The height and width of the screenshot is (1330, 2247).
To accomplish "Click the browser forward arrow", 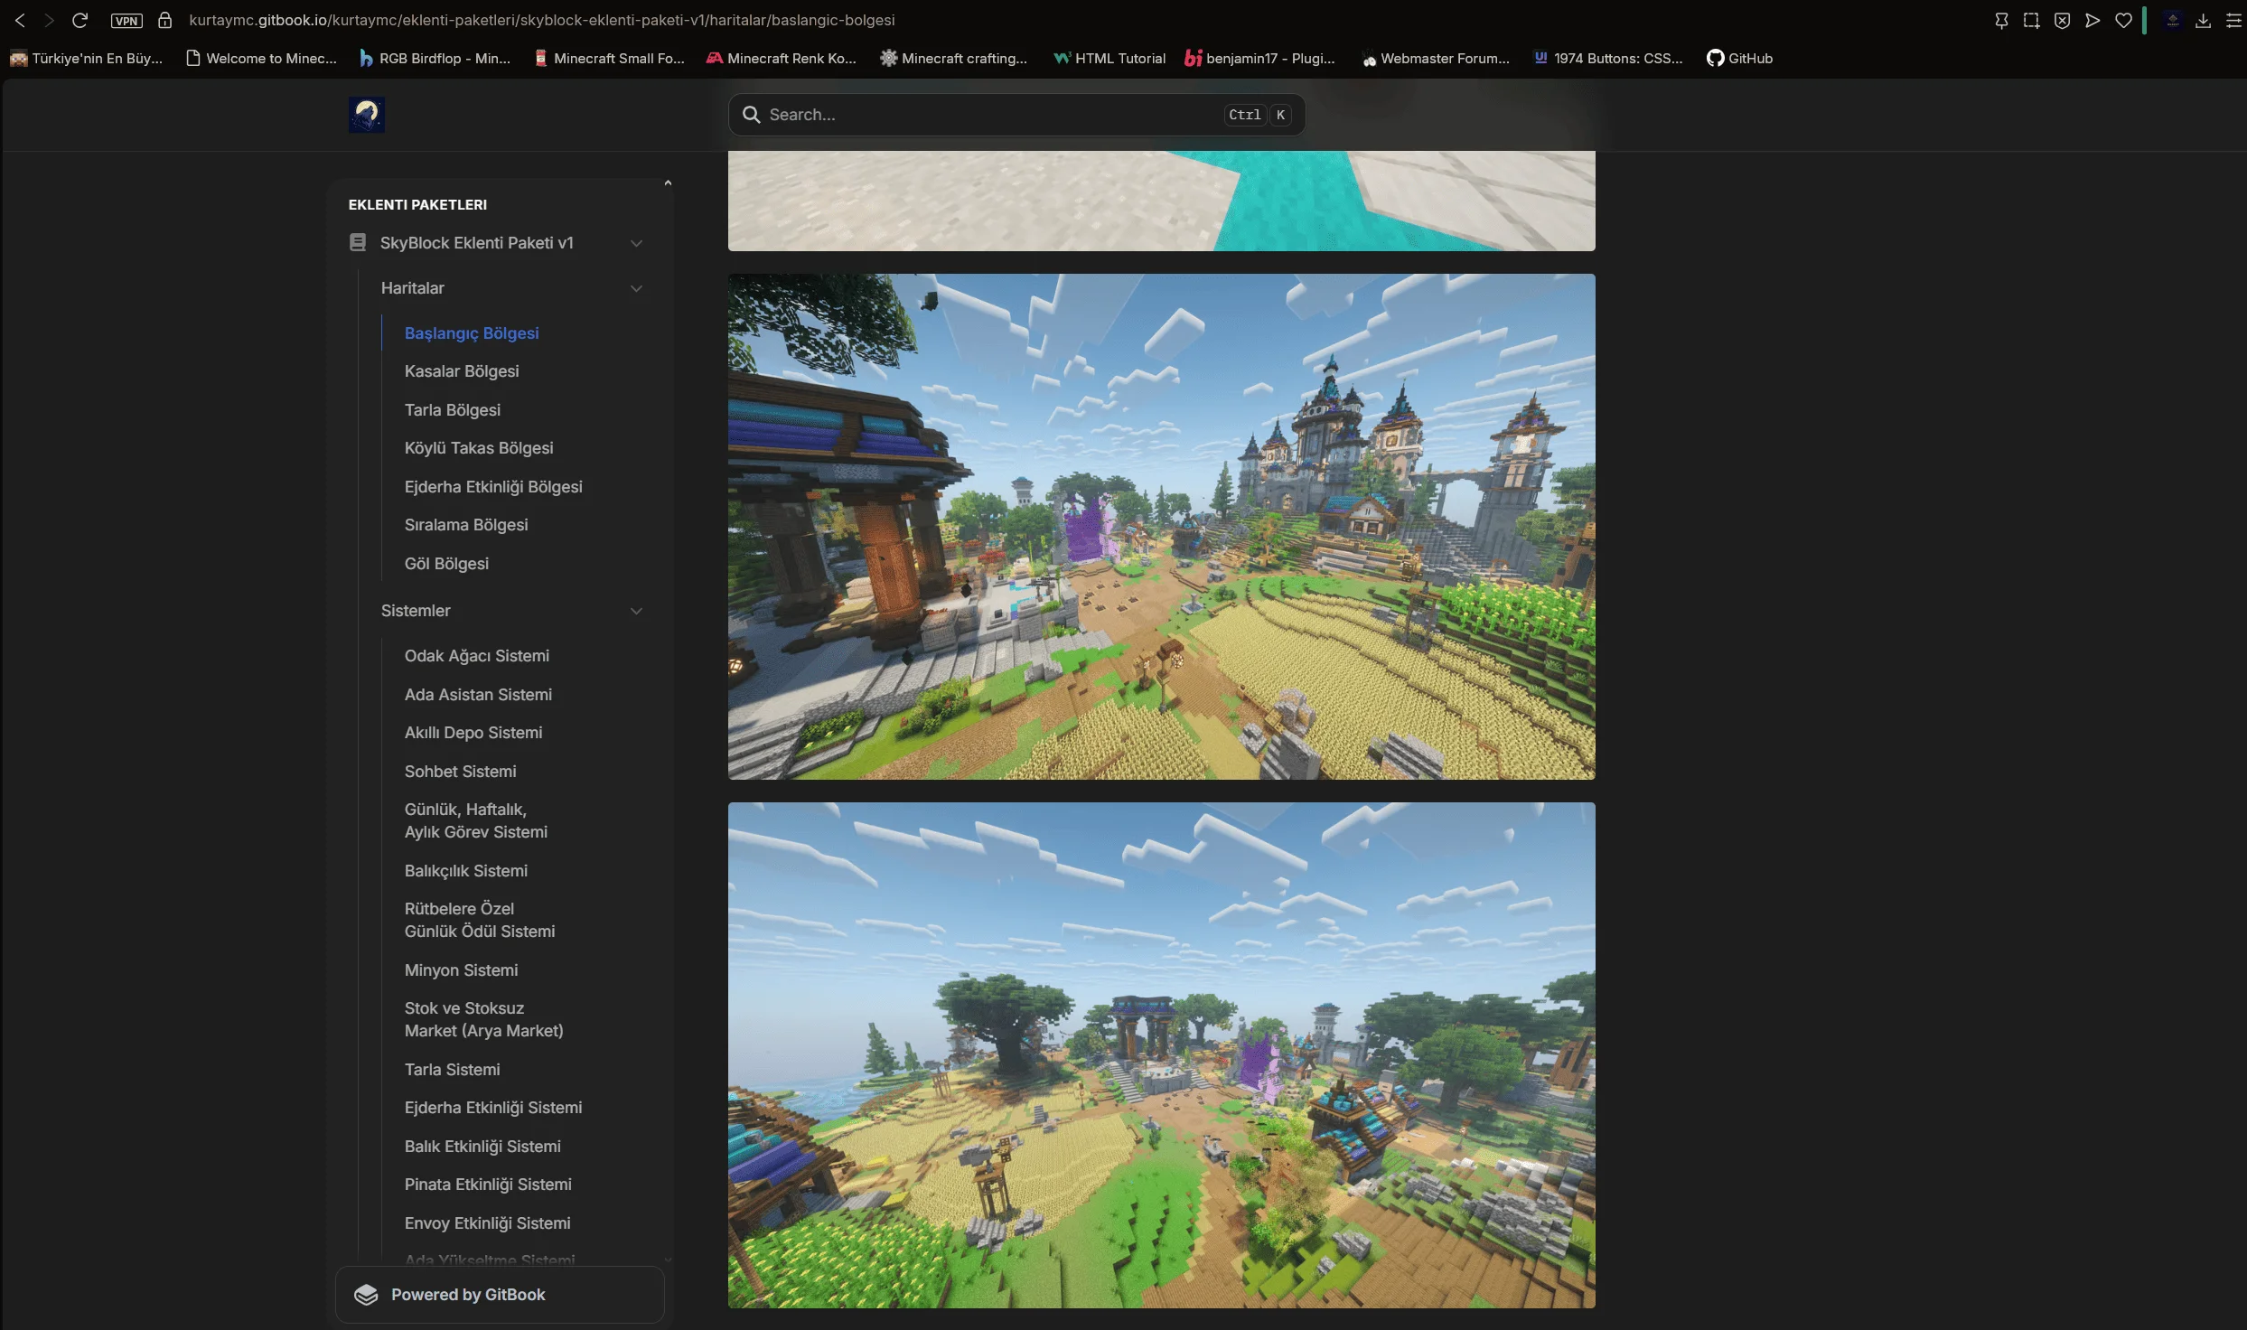I will (49, 20).
